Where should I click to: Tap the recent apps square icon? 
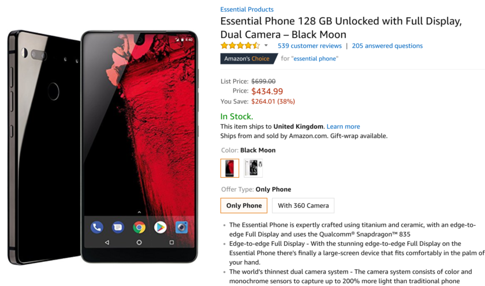(x=171, y=242)
